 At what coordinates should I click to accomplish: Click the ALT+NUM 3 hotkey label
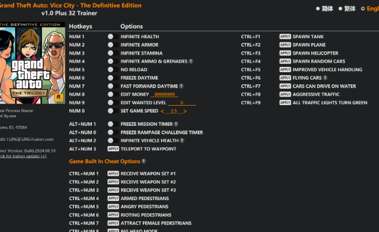pos(82,149)
